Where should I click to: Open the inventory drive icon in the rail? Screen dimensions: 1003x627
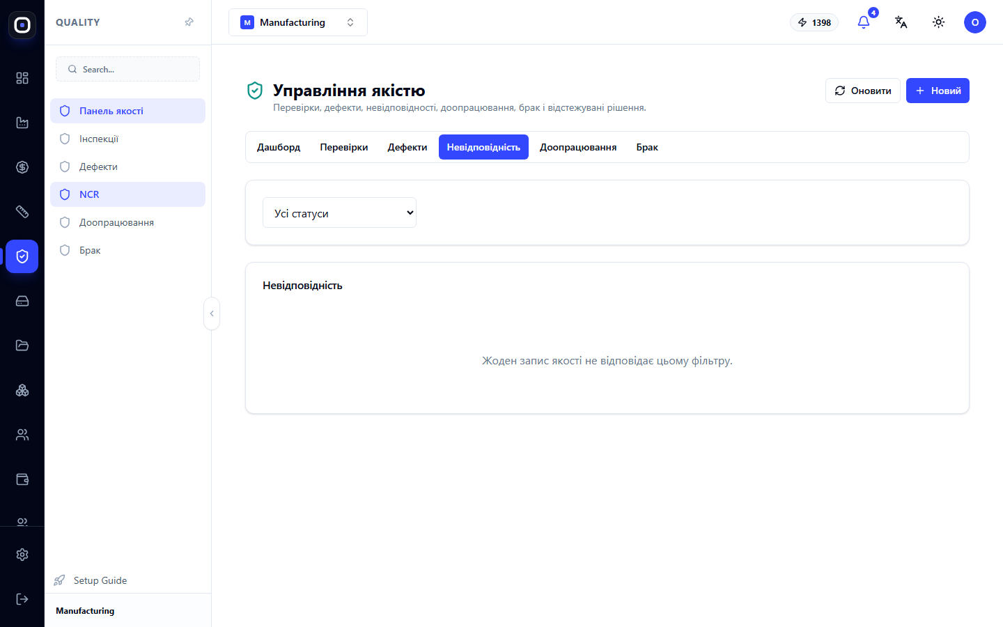[22, 301]
